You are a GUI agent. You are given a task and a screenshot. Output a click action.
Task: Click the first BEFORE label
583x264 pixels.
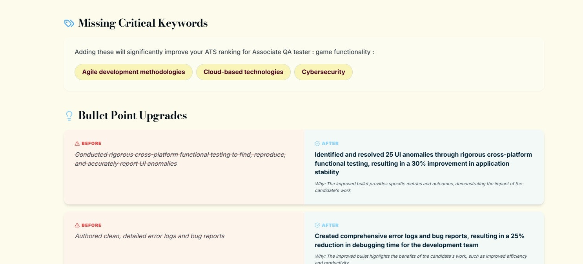click(91, 143)
